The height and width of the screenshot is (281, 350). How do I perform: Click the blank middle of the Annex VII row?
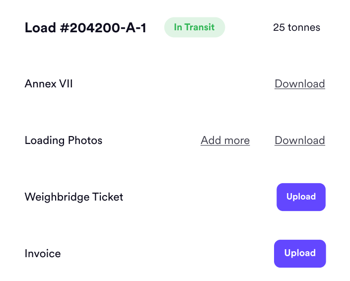(174, 84)
